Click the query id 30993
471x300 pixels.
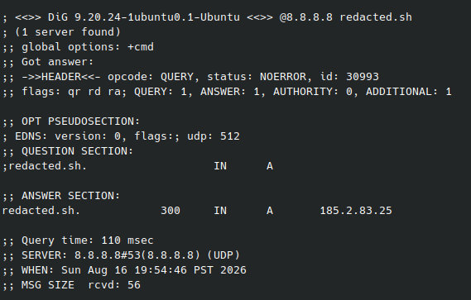(363, 77)
